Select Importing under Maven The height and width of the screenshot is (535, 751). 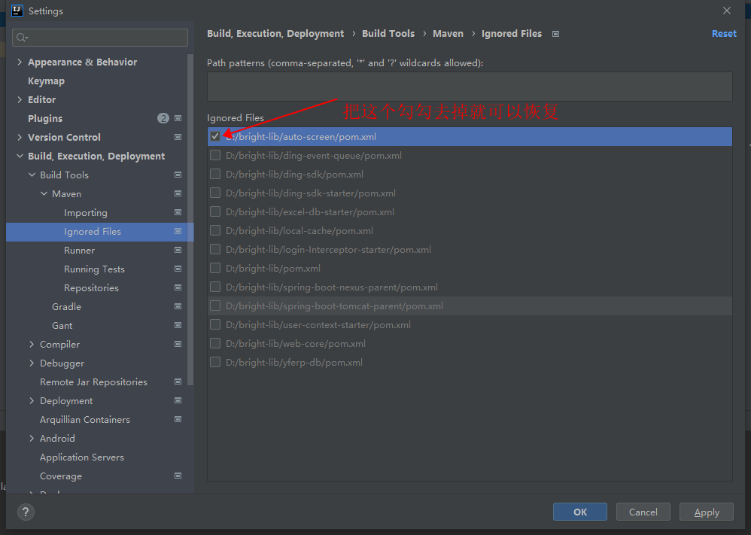86,213
